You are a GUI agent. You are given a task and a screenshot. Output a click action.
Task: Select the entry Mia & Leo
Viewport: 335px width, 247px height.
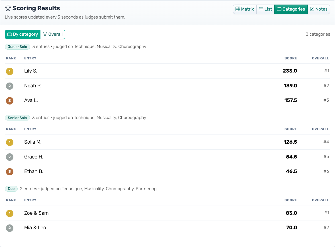click(x=35, y=228)
